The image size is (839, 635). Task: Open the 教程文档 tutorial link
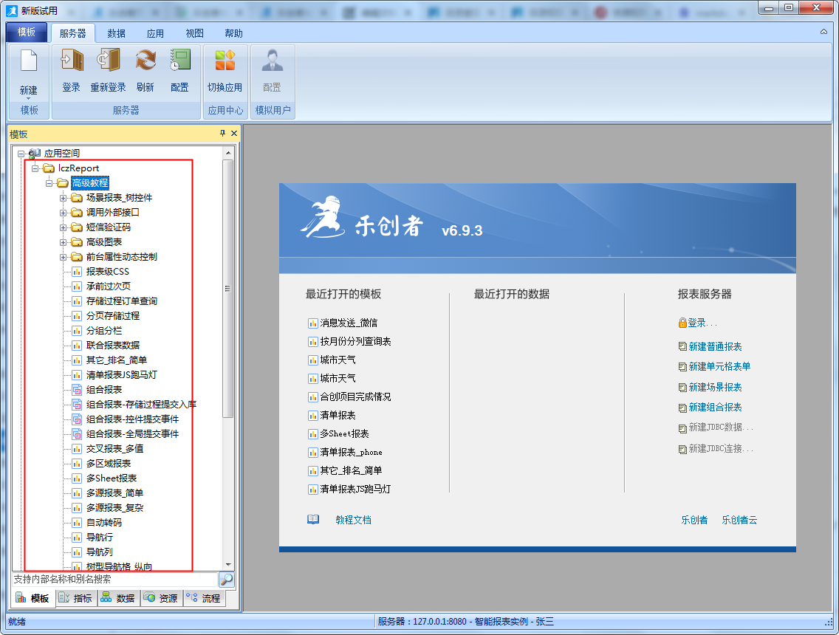point(353,520)
